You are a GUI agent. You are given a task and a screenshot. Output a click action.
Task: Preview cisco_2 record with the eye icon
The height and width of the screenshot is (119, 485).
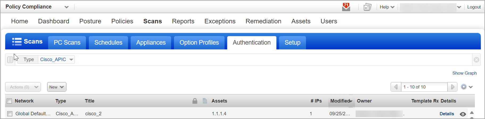[x=463, y=114]
